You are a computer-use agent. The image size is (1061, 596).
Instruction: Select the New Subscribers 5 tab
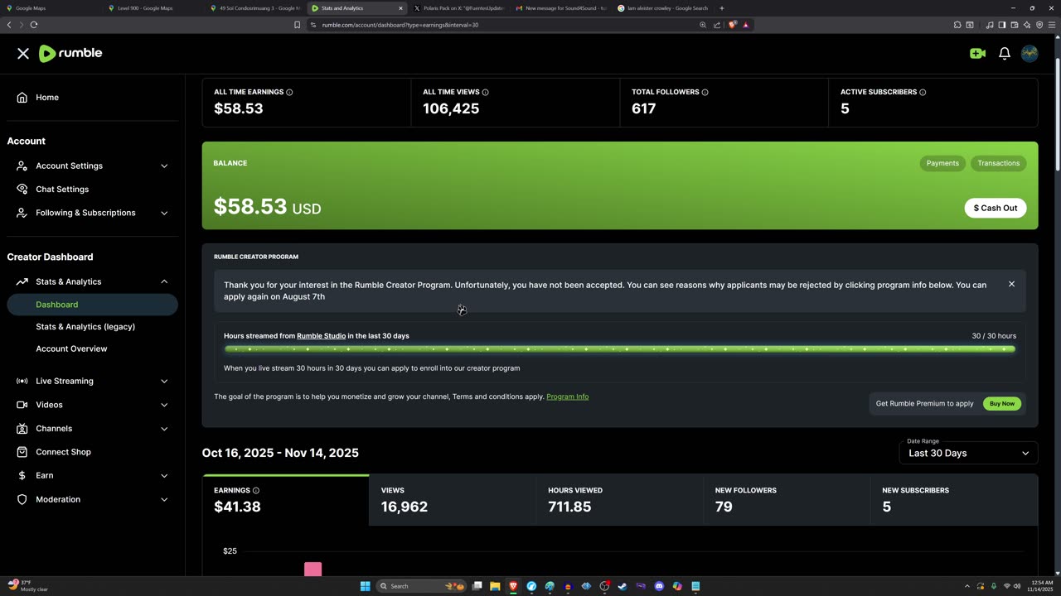pyautogui.click(x=954, y=500)
